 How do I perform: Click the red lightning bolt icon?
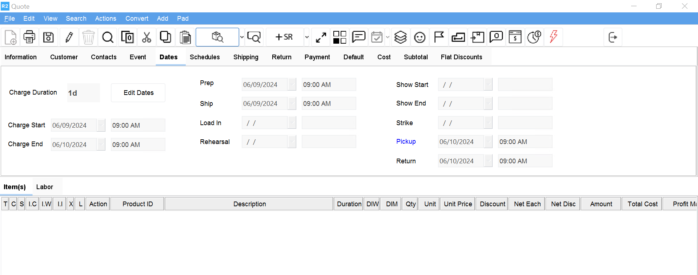[553, 37]
